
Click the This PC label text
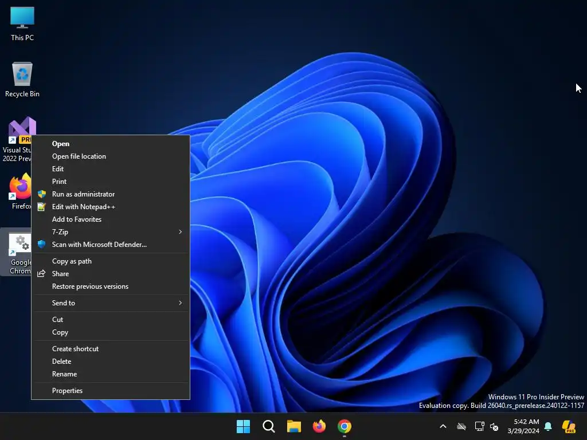tap(22, 38)
